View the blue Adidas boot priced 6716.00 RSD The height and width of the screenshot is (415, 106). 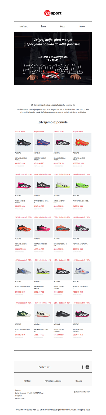click(43, 142)
